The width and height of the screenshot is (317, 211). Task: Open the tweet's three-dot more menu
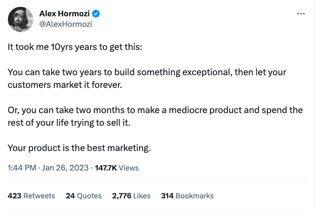tap(301, 14)
